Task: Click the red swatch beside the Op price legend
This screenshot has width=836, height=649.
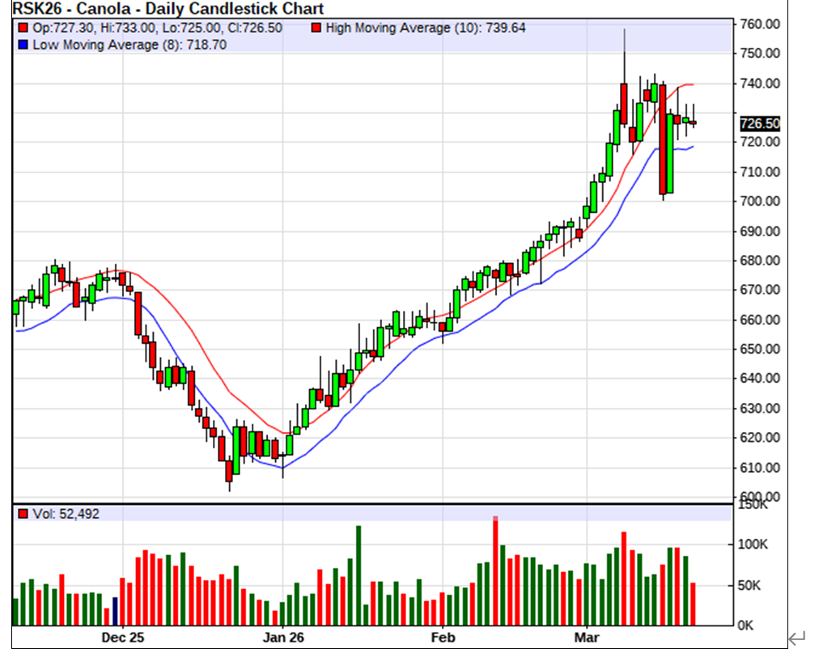Action: tap(23, 28)
